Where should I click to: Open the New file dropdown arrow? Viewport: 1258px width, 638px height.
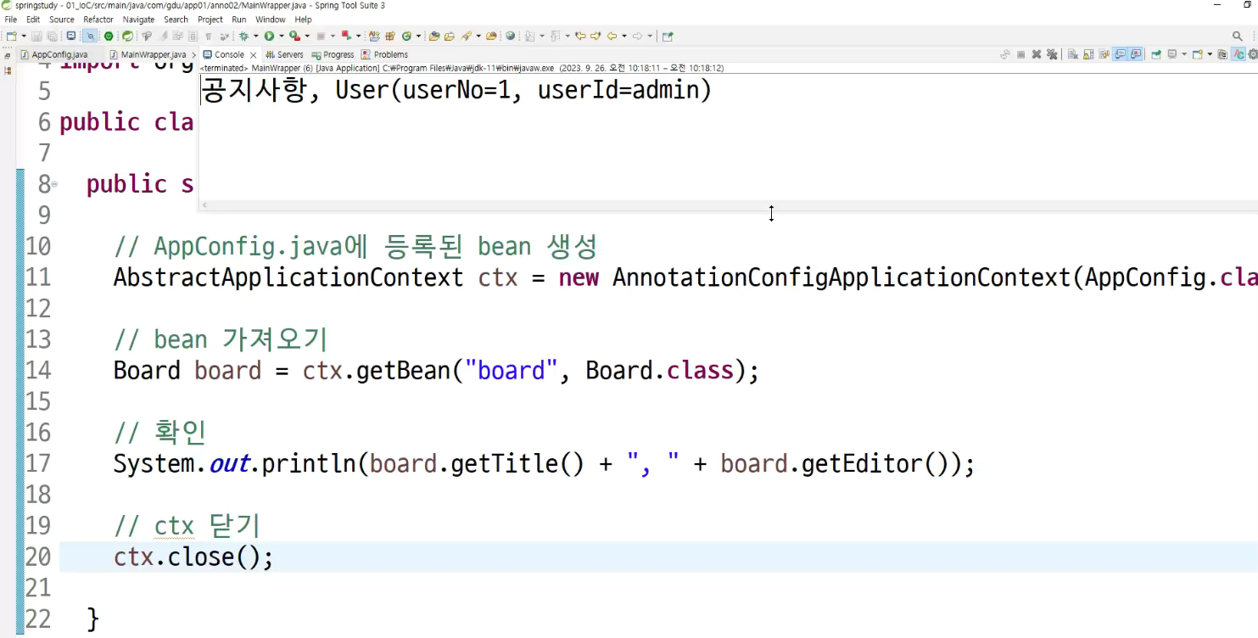(x=24, y=36)
